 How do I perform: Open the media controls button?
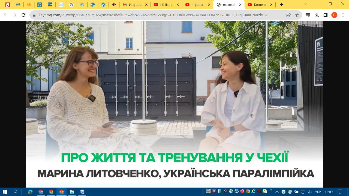pyautogui.click(x=308, y=15)
